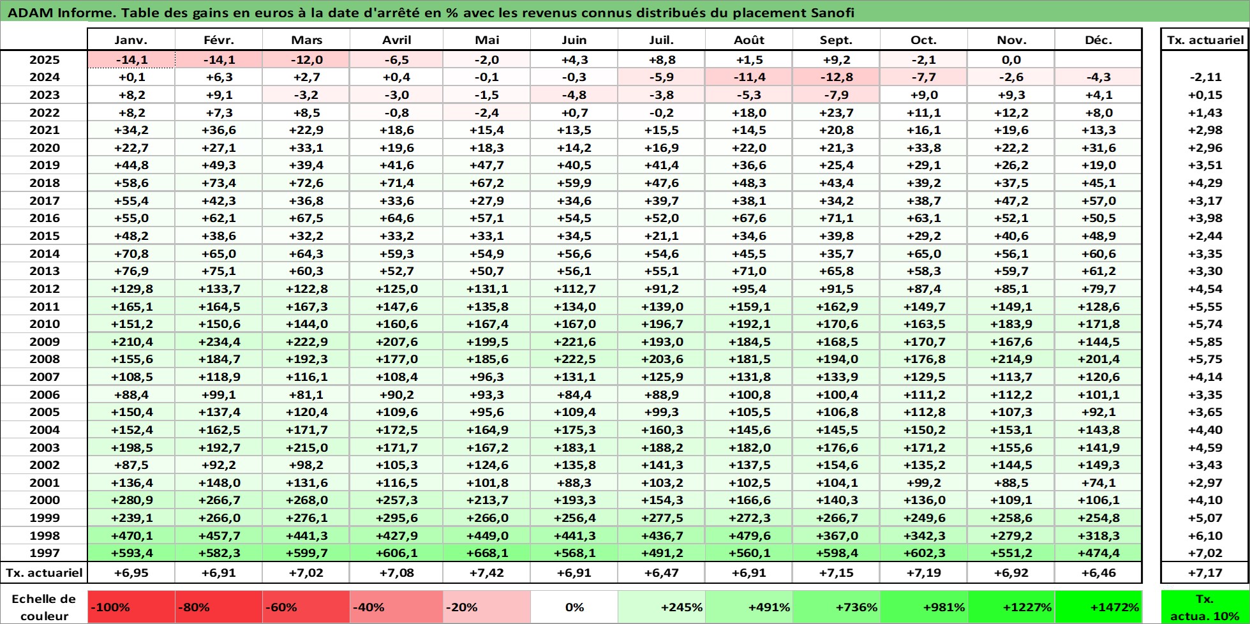The height and width of the screenshot is (624, 1250).
Task: Select the cell with value +196,7 for Juil. 2010
Action: [662, 324]
